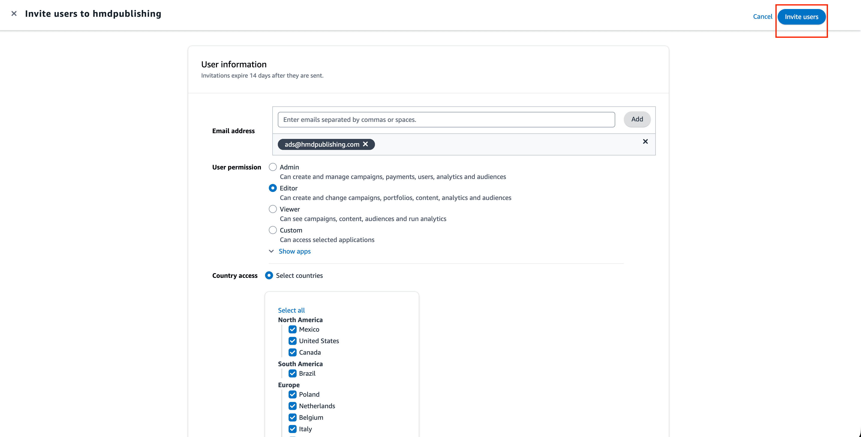
Task: Clear all added email addresses
Action: coord(645,141)
